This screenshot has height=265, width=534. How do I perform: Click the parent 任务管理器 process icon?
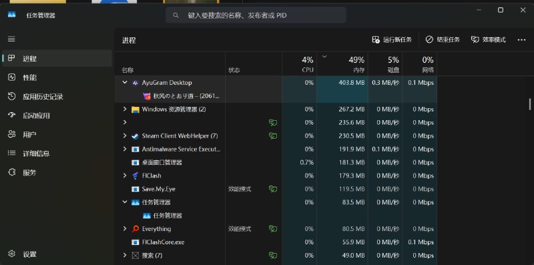point(136,202)
